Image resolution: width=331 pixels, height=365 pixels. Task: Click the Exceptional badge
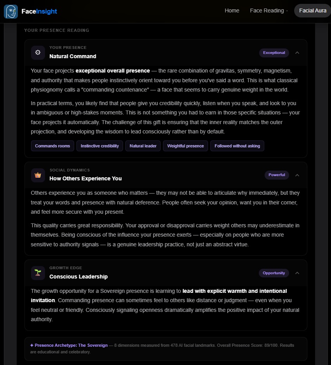[x=274, y=53]
